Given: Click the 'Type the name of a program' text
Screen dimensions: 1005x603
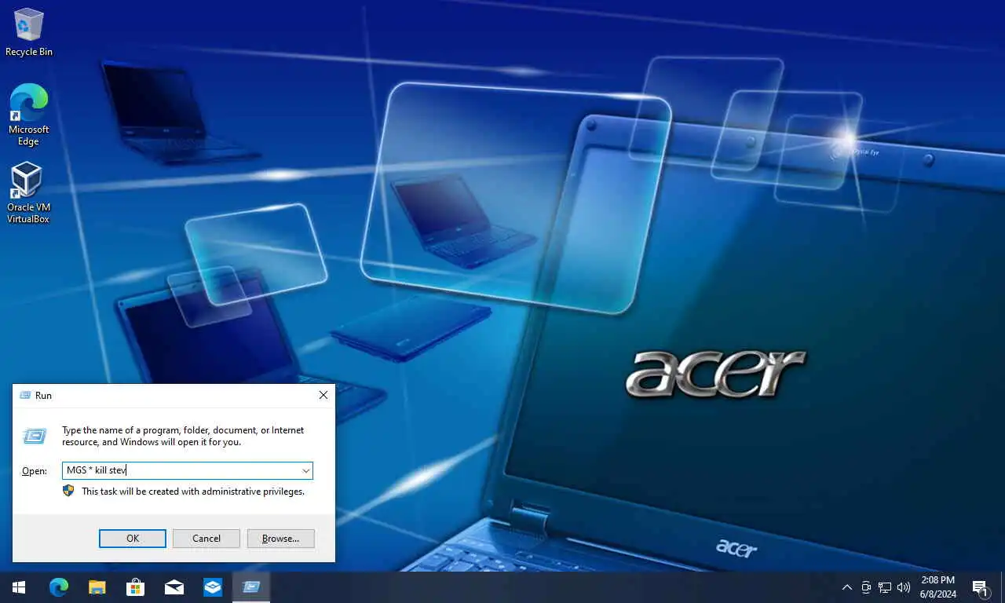Looking at the screenshot, I should point(183,436).
